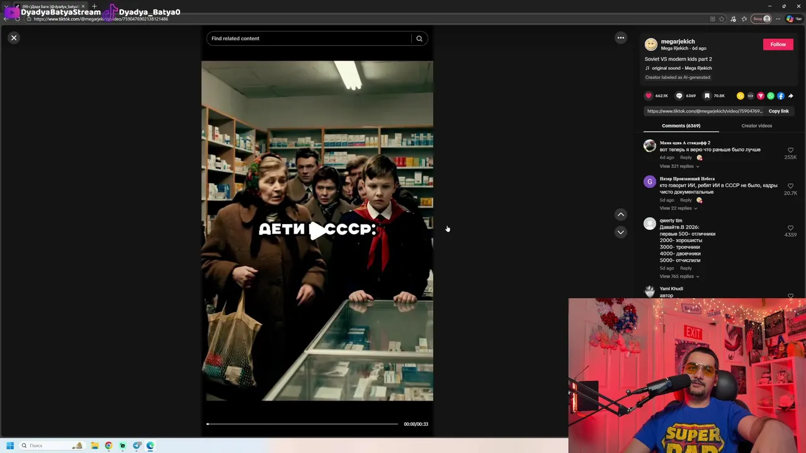
Task: Reply to the 'вот теперь я верю' comment
Action: tap(686, 157)
